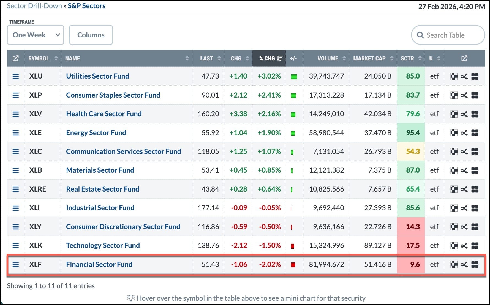Click the export icon in top-left header cell
This screenshot has height=305, width=490.
point(16,58)
